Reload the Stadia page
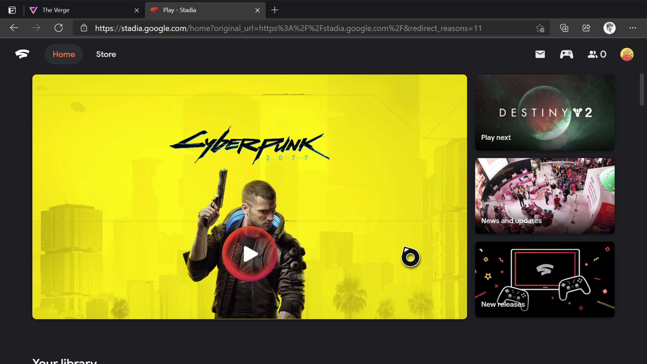 point(59,28)
